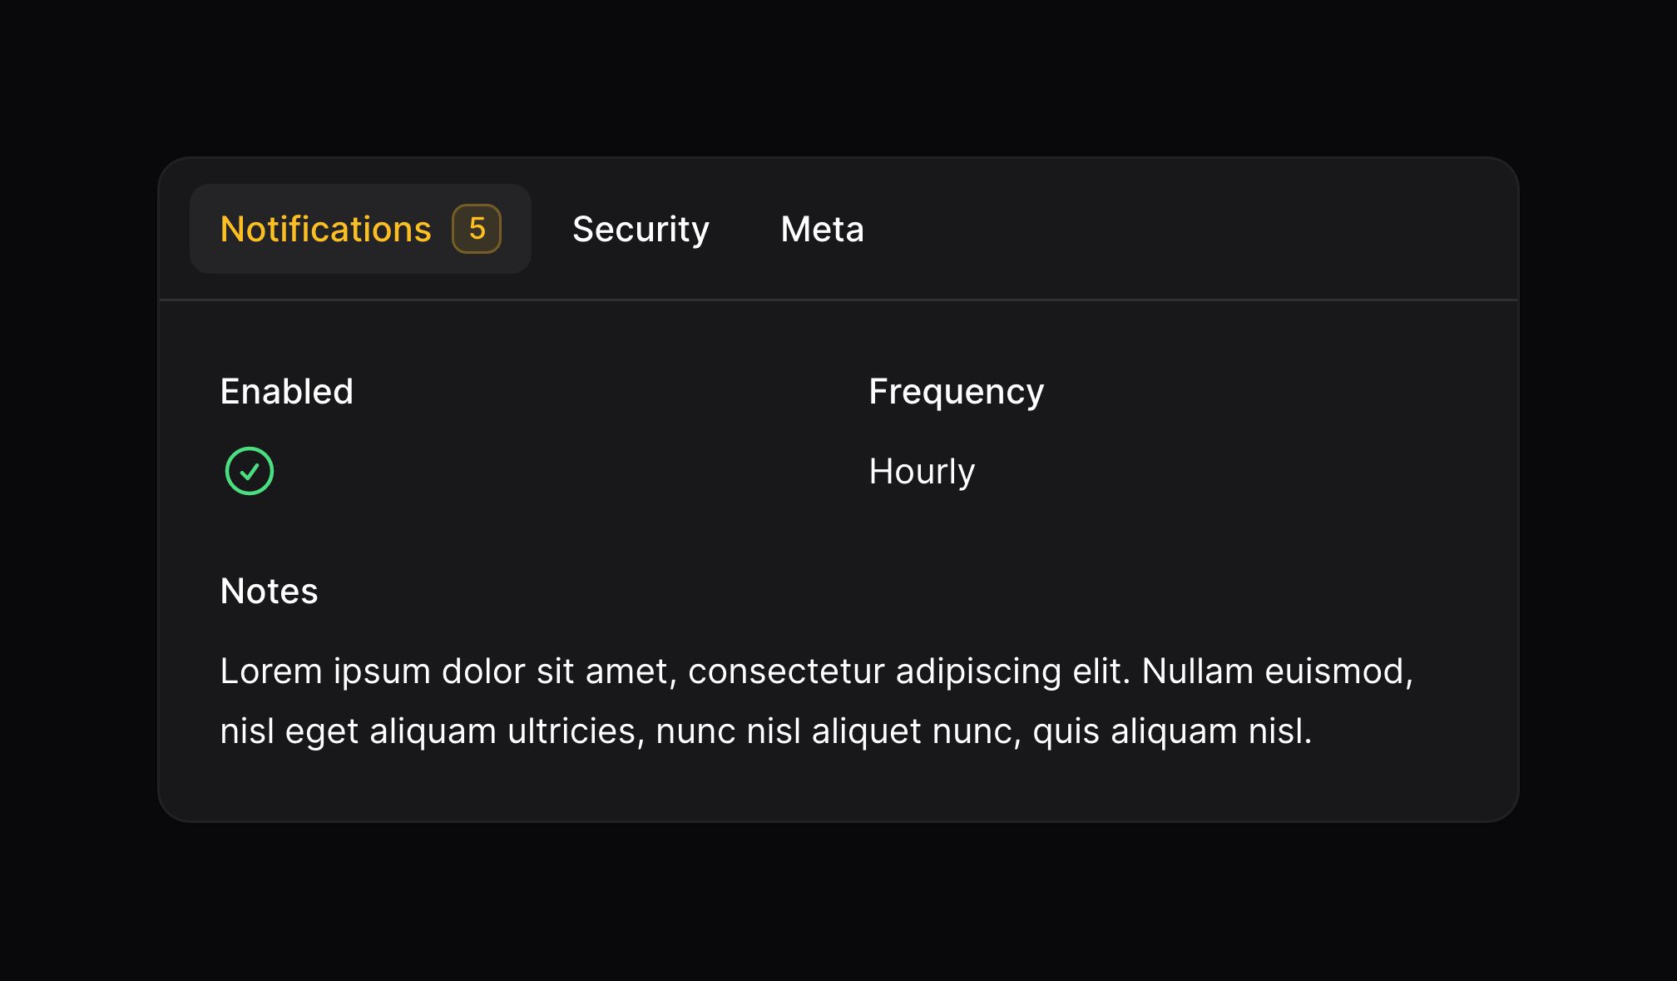The image size is (1677, 981).
Task: Click the divider line below the tabs
Action: pyautogui.click(x=838, y=300)
